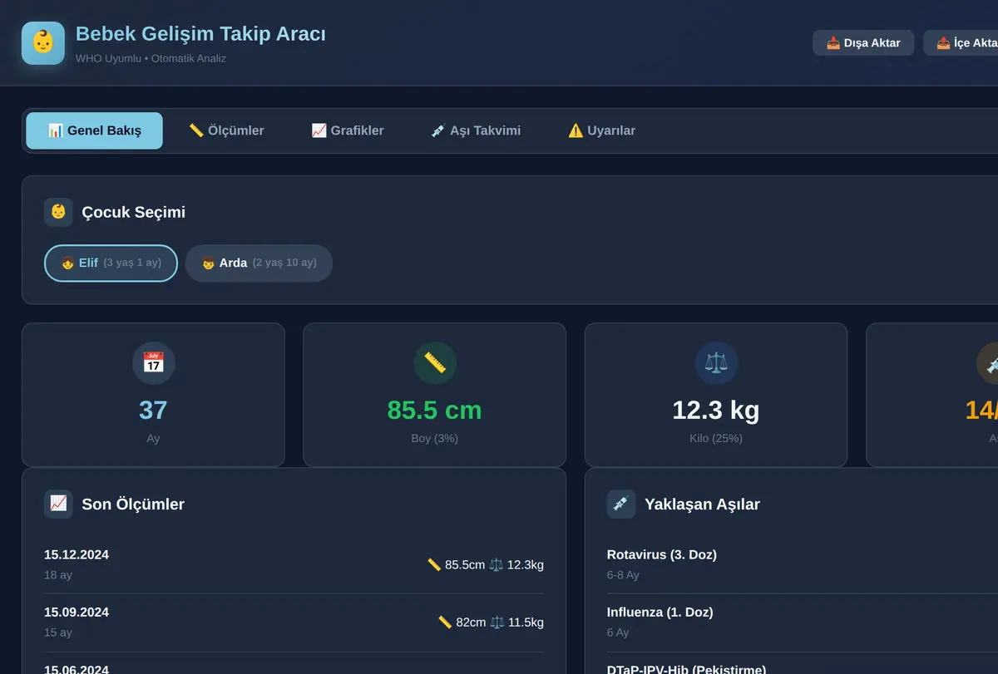The width and height of the screenshot is (998, 674).
Task: Select the 15.09.2024 measurement date
Action: coord(77,612)
